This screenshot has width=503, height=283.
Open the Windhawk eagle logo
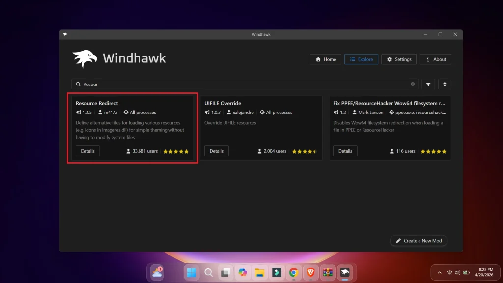coord(84,57)
